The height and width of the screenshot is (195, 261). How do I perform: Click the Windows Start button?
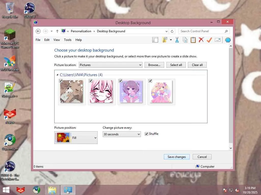pos(6,190)
